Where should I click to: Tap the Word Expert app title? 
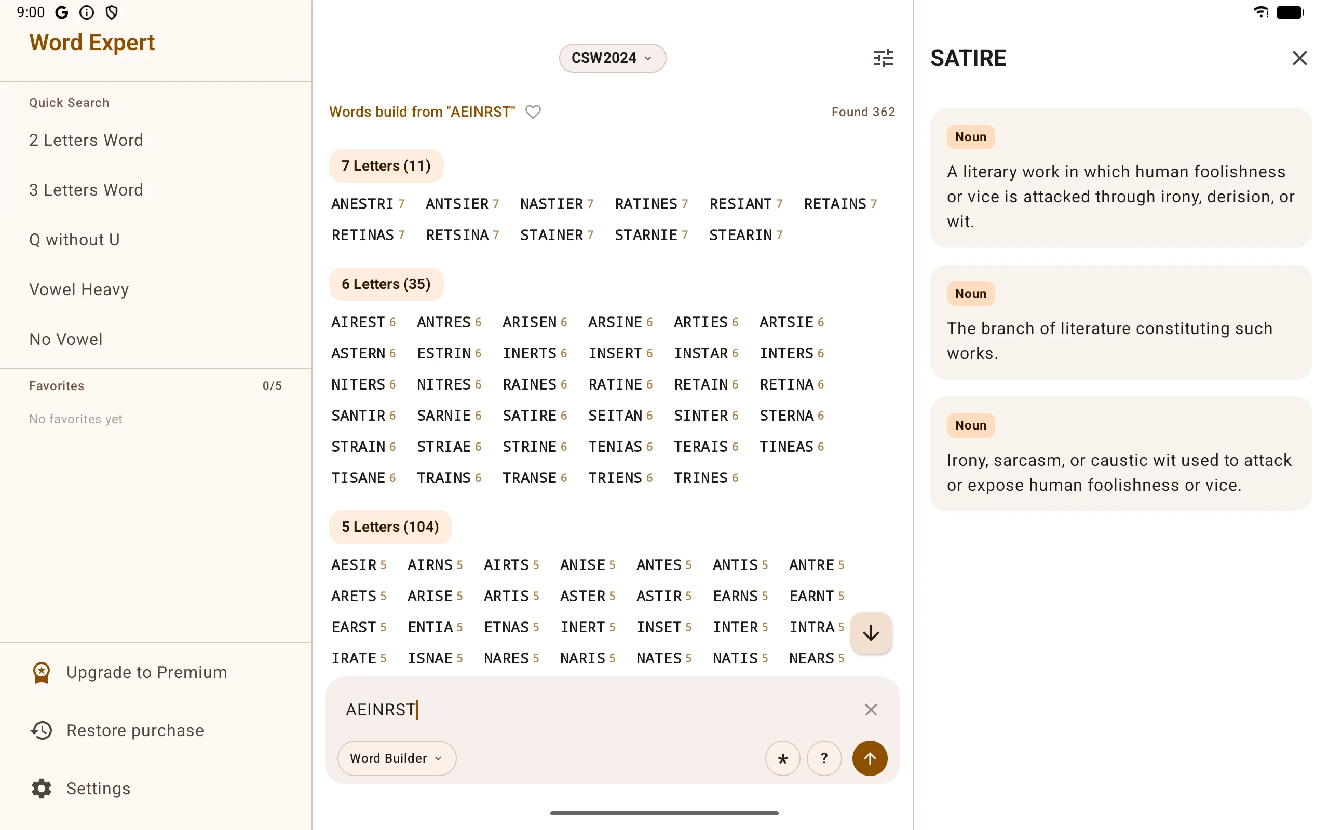tap(92, 43)
